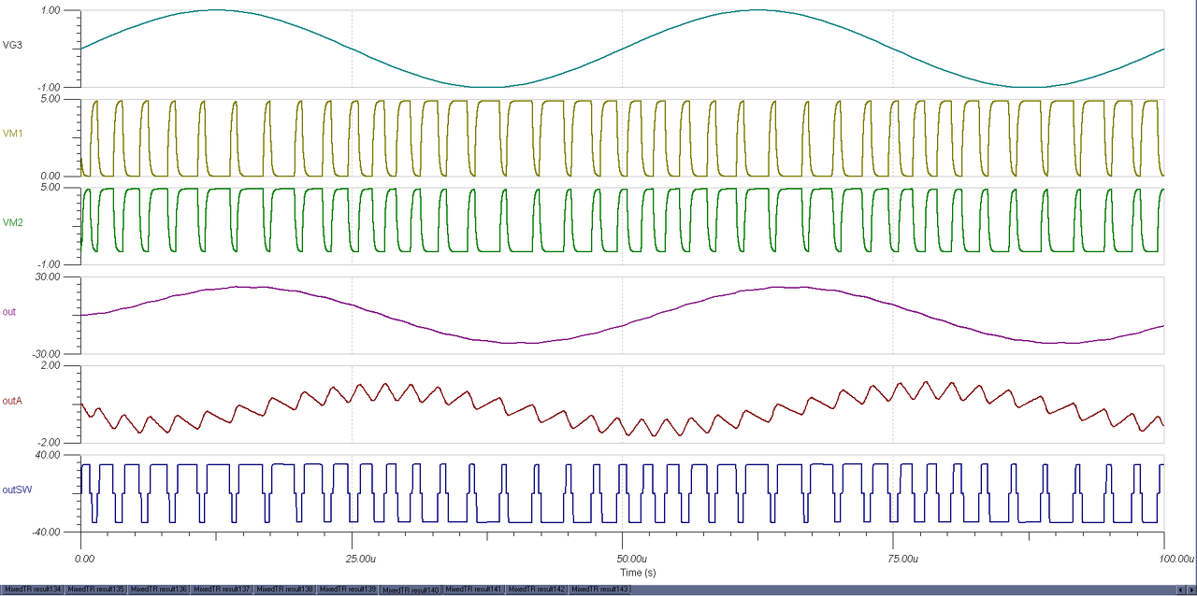The width and height of the screenshot is (1197, 596).
Task: Open the MixedTR result142 tab
Action: click(536, 589)
